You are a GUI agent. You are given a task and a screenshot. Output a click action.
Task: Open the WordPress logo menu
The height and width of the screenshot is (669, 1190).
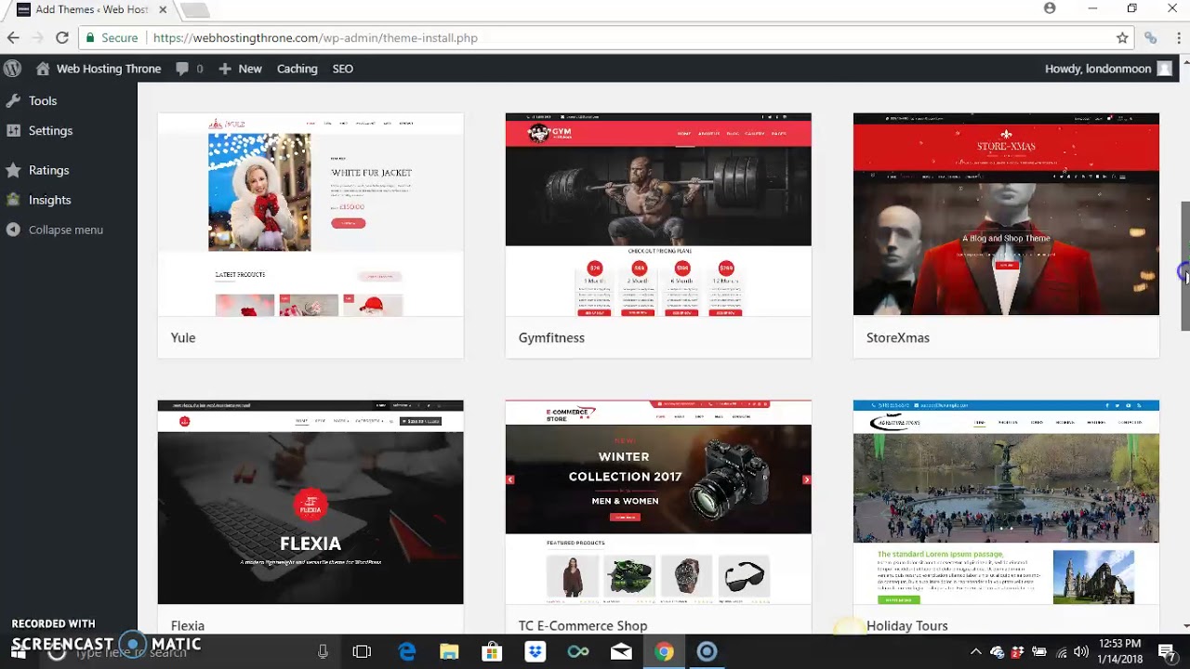12,69
